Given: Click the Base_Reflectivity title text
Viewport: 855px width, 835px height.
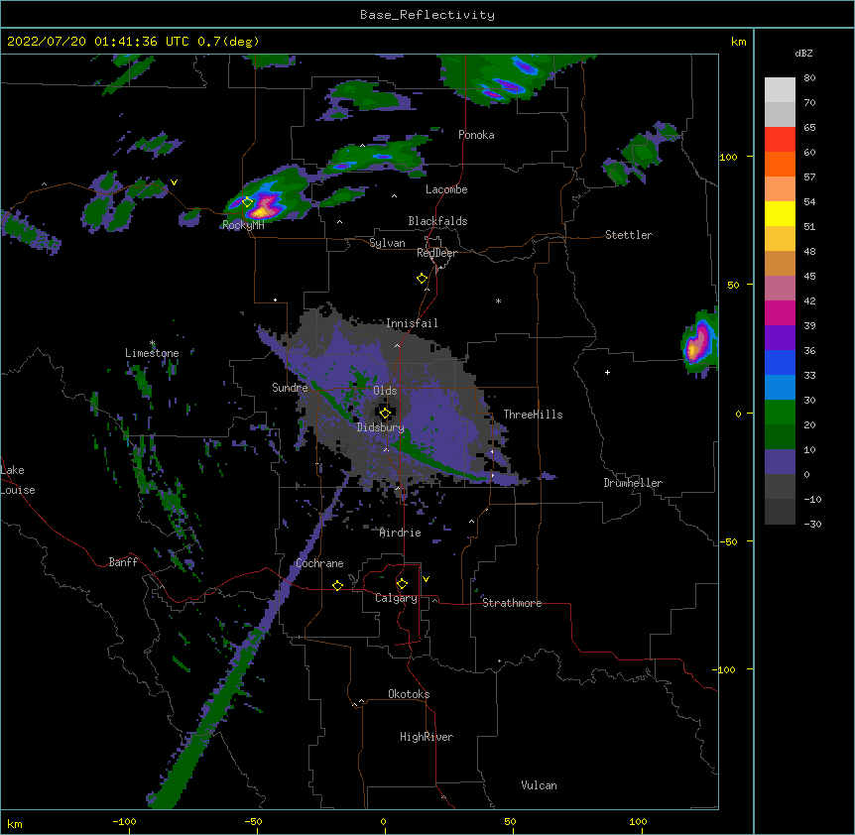Looking at the screenshot, I should click(x=427, y=15).
